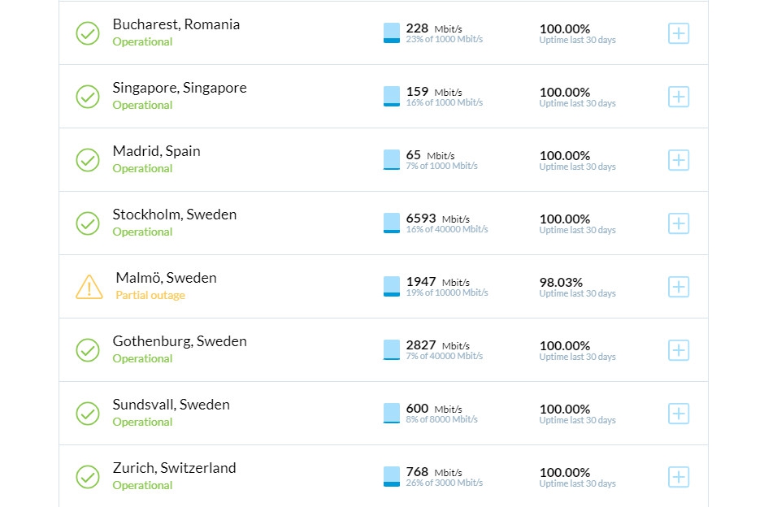
Task: Click Stockholm's bandwidth usage bar icon
Action: pos(392,223)
